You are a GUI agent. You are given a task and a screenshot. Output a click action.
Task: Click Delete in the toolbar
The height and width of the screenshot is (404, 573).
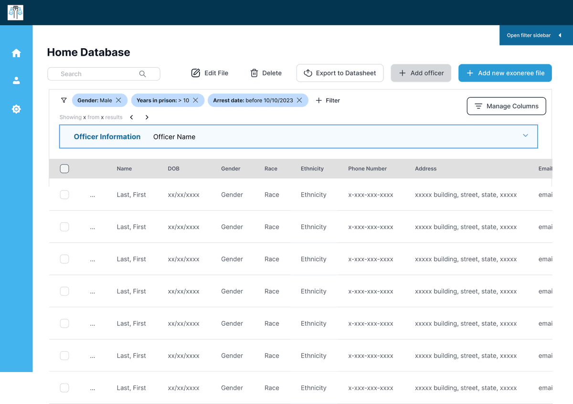tap(266, 73)
